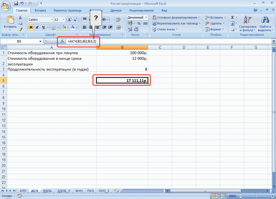Screen dimensions: 276x199
Task: Switch to the ДДОБ_3 sheet tab
Action: [x=64, y=191]
